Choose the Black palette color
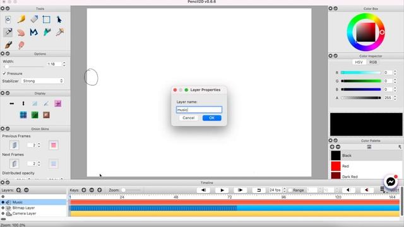 (366, 156)
